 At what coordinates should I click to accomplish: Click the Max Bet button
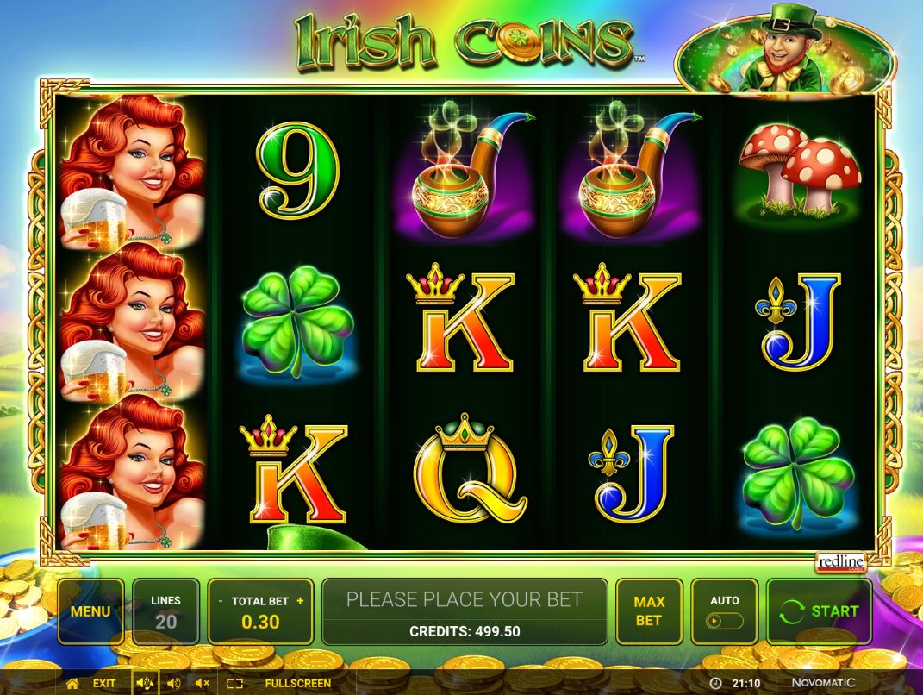pos(649,611)
